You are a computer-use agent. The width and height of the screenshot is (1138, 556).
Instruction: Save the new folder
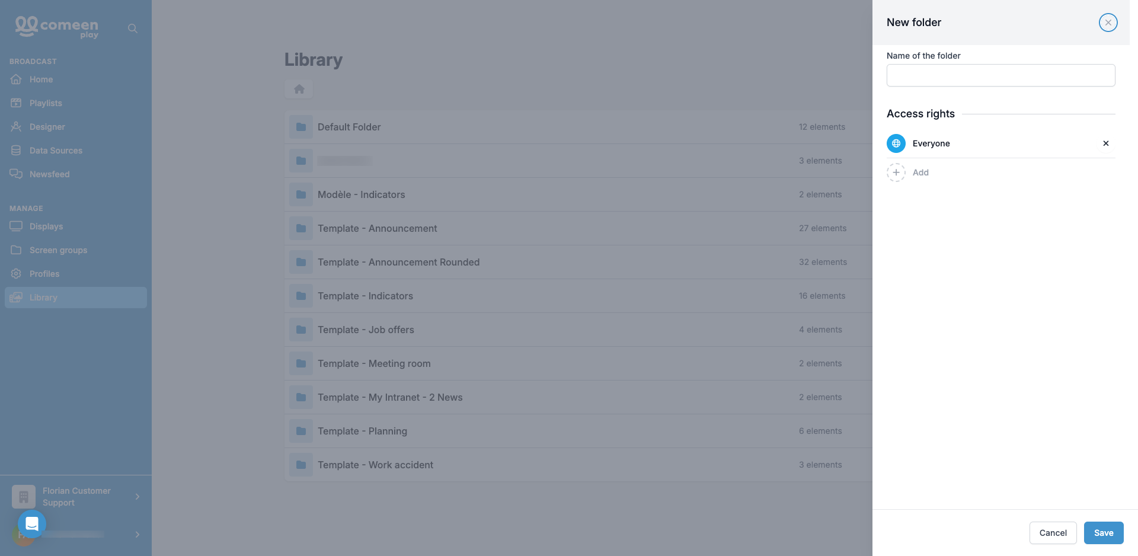pos(1104,533)
